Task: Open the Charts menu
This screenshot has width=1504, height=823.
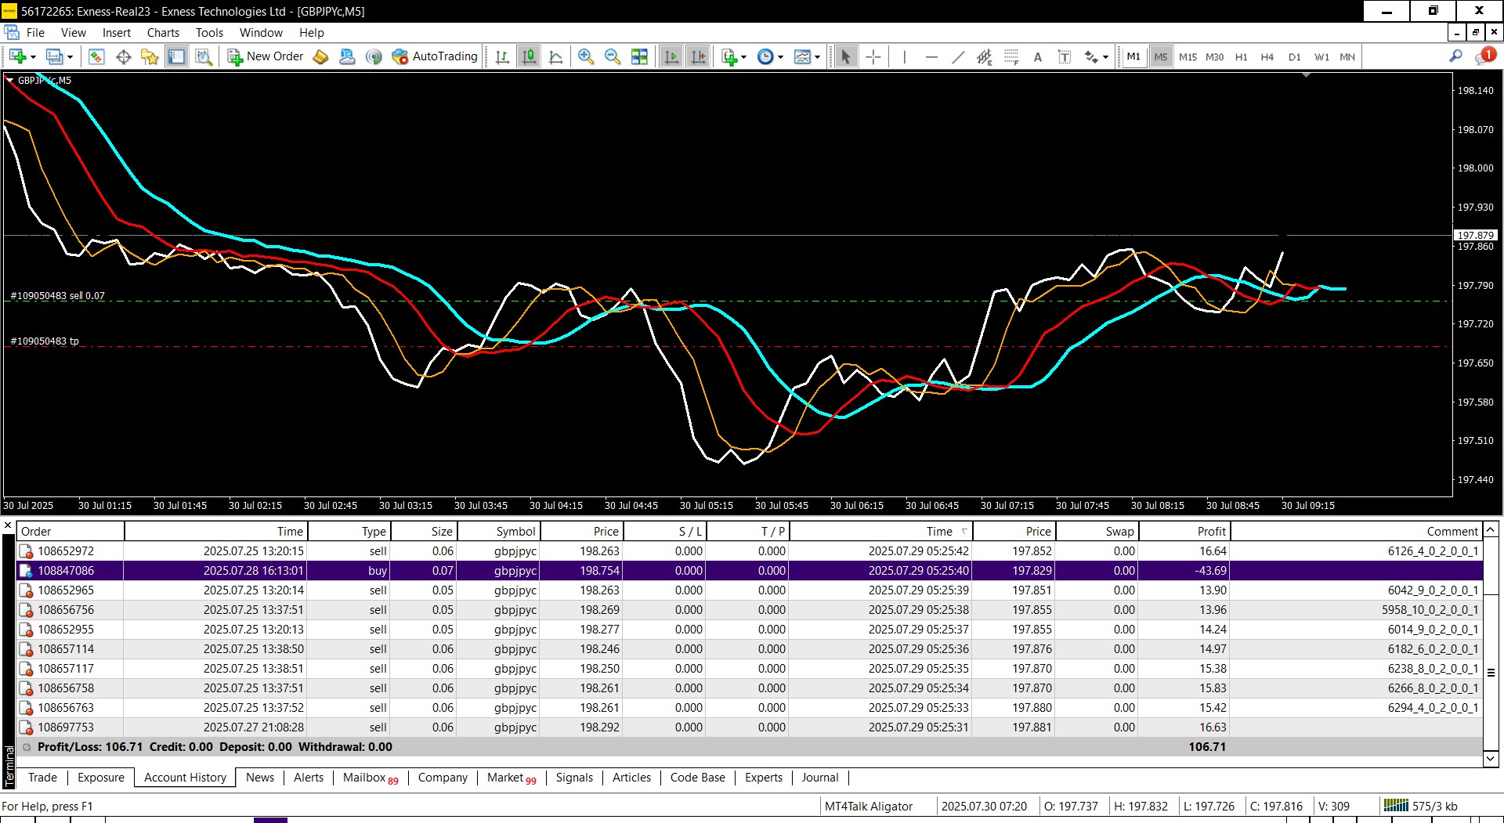Action: [163, 33]
